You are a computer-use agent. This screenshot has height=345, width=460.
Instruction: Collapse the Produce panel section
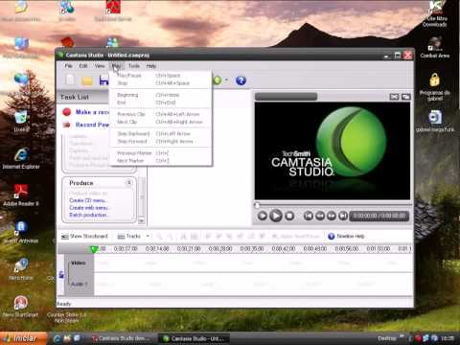click(x=129, y=183)
